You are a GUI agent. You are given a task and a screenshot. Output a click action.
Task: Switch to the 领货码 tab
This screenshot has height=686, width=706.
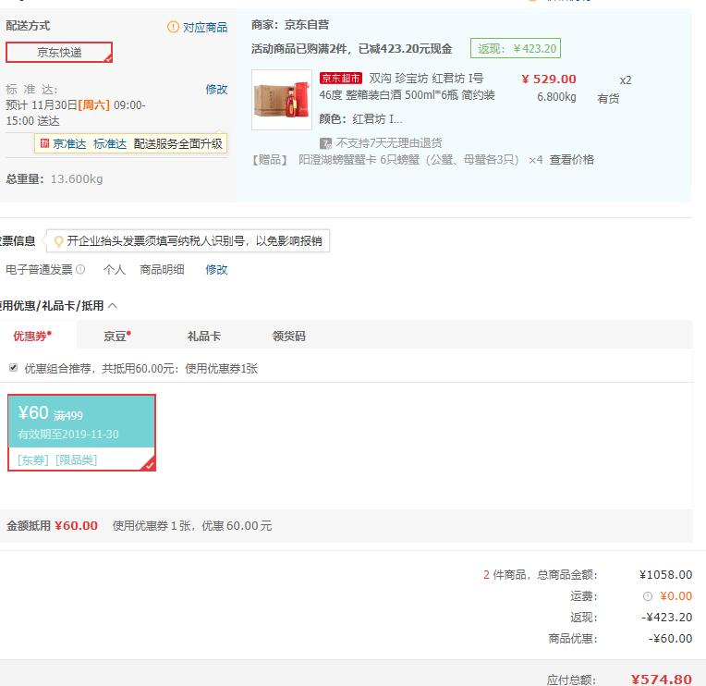coord(289,336)
